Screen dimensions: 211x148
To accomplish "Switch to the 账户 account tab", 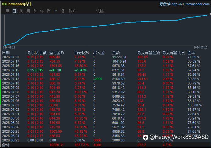I will tap(72, 11).
